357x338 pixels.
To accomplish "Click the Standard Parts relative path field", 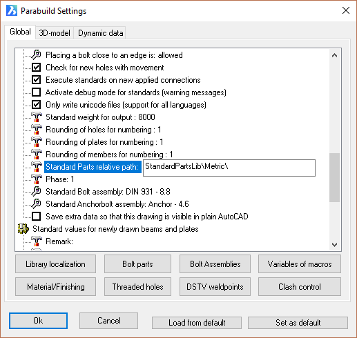I will tap(229, 168).
